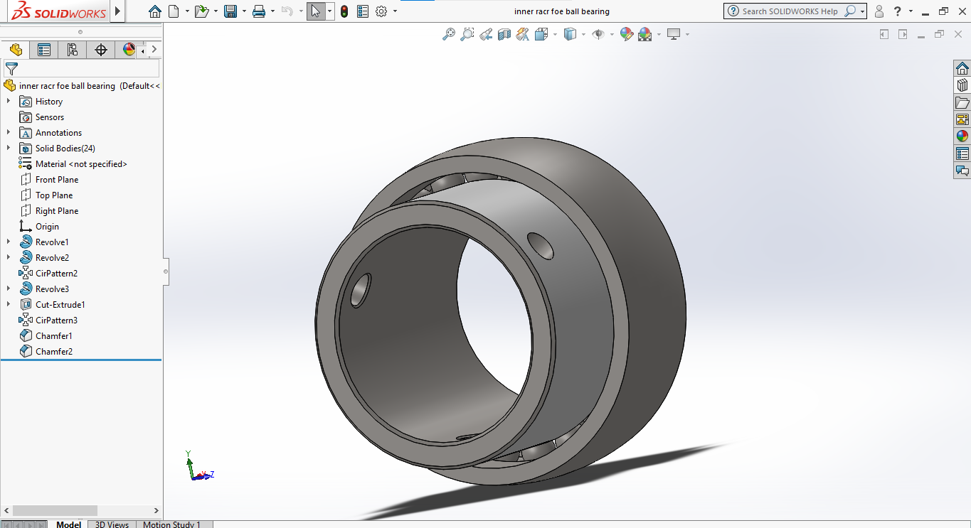Expand the SOLIDWORKS menu flyout arrow
The image size is (971, 528).
118,11
